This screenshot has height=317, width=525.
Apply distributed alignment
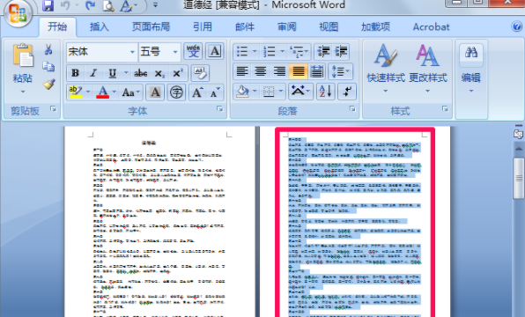(317, 71)
